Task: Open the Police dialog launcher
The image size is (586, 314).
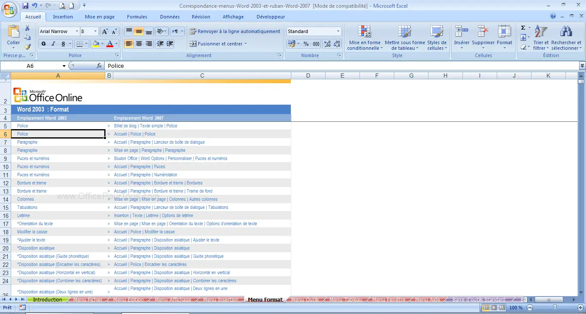Action: pyautogui.click(x=117, y=55)
